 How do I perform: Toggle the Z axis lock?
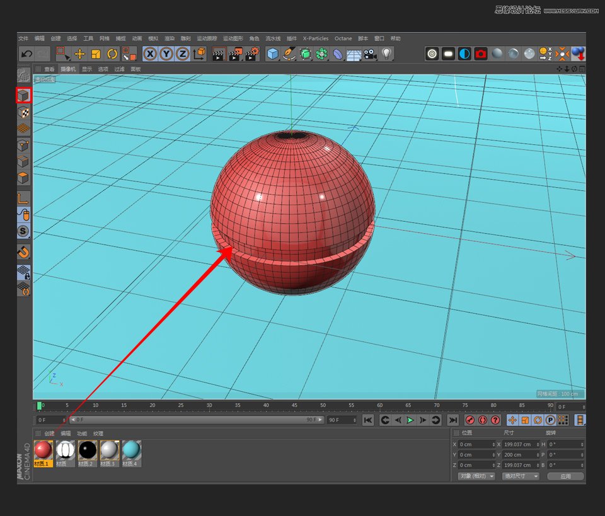[182, 54]
